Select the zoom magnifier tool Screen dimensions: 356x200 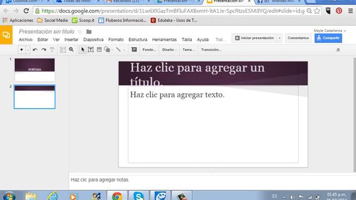[x=71, y=49]
